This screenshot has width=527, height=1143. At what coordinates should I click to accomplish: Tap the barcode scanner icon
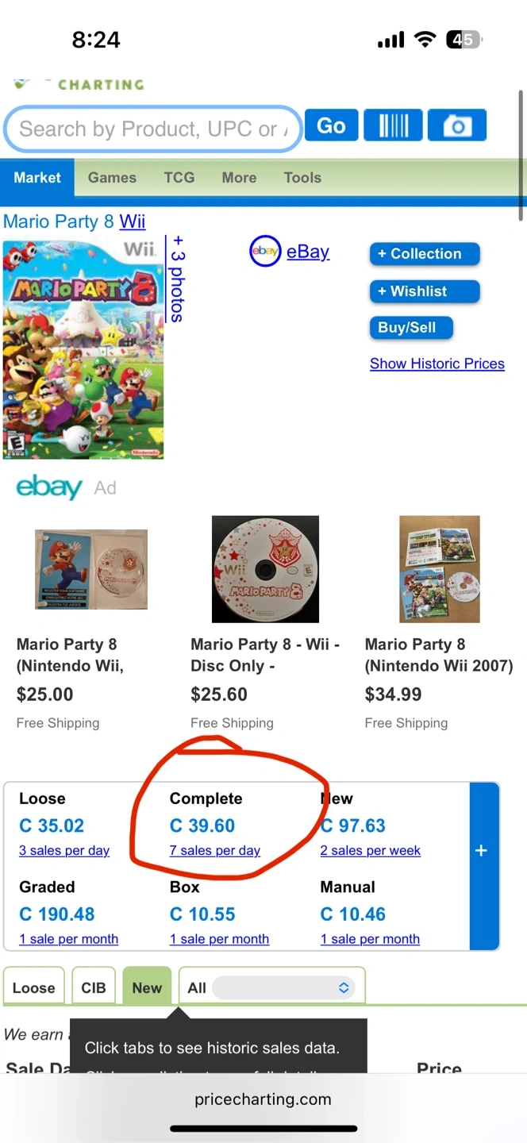(x=393, y=126)
